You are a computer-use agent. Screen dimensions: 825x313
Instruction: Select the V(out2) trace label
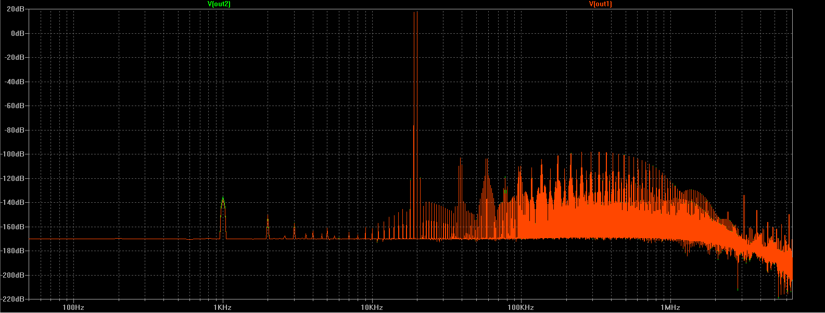pyautogui.click(x=219, y=4)
